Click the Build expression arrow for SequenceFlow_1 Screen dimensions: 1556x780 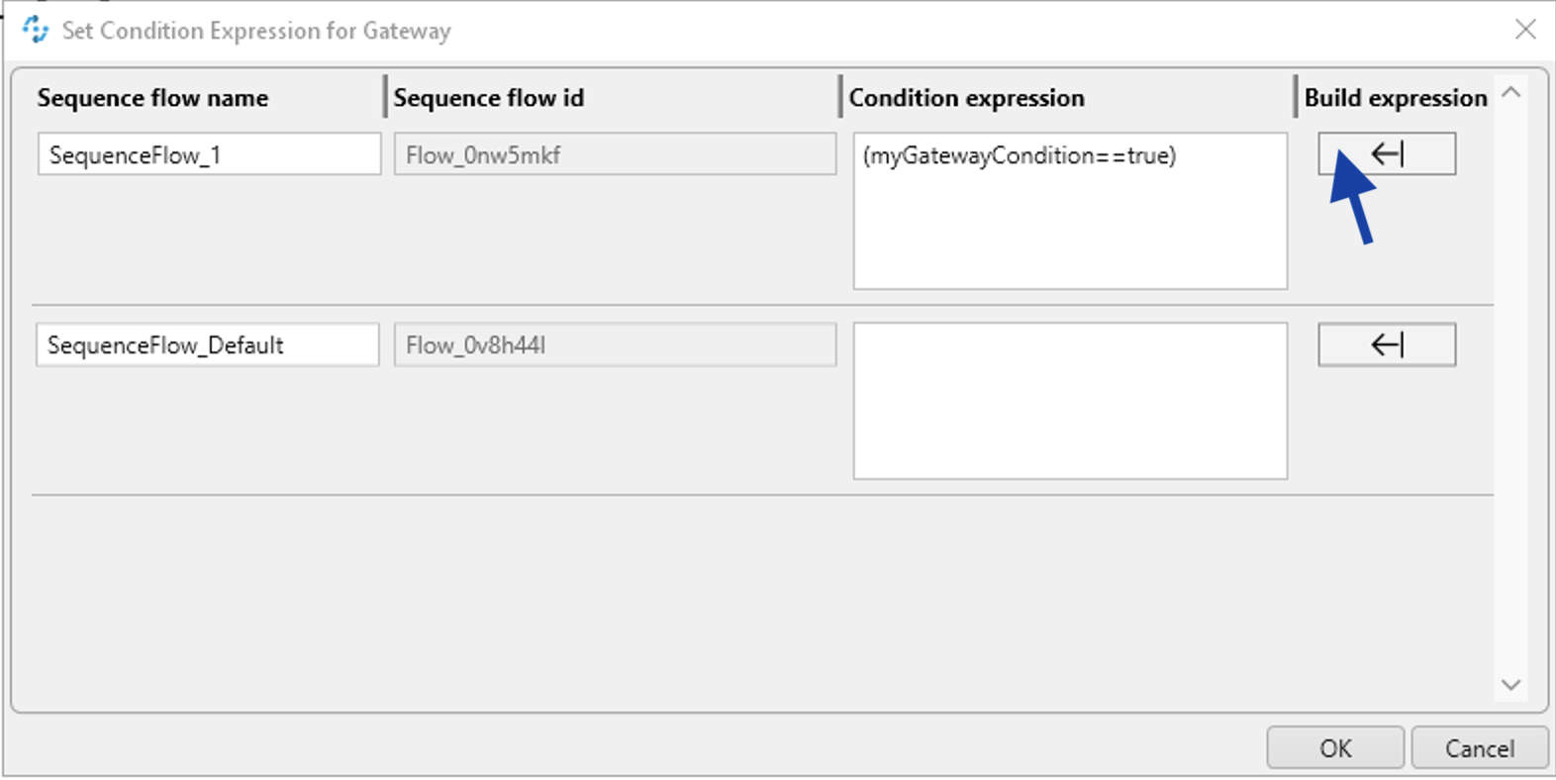click(1385, 153)
